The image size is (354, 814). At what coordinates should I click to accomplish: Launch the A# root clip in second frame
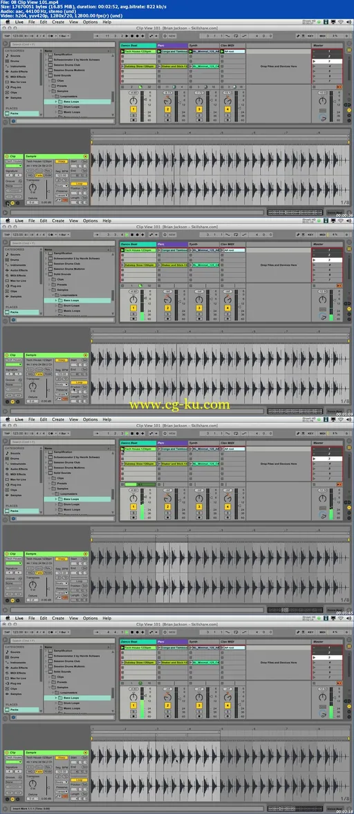tap(222, 251)
